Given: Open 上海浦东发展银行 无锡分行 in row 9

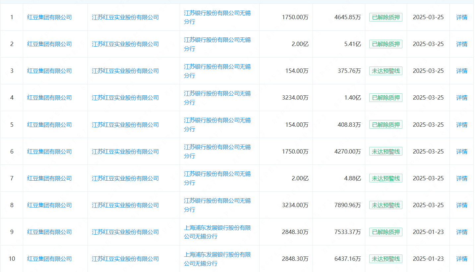Looking at the screenshot, I should coord(217,232).
